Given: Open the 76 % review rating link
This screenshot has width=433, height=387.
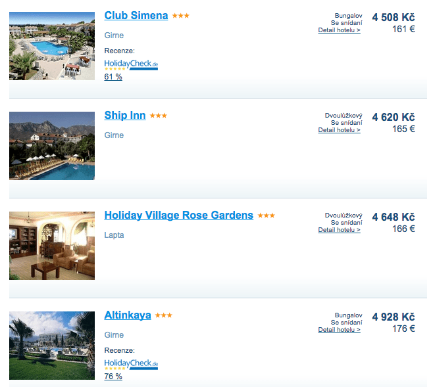Looking at the screenshot, I should coord(113,376).
